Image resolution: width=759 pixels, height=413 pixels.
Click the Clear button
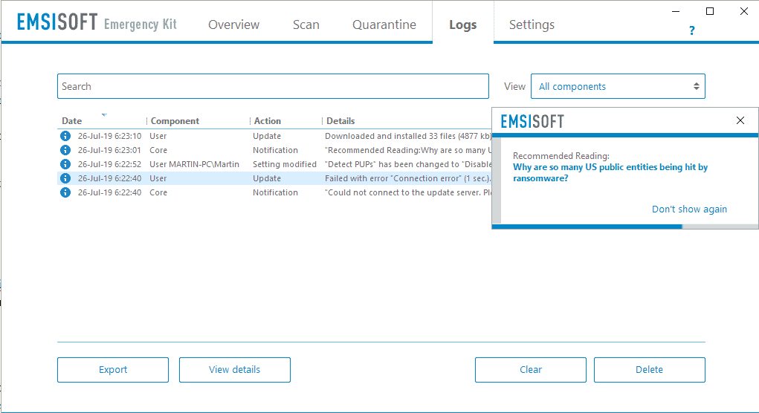[x=531, y=370]
